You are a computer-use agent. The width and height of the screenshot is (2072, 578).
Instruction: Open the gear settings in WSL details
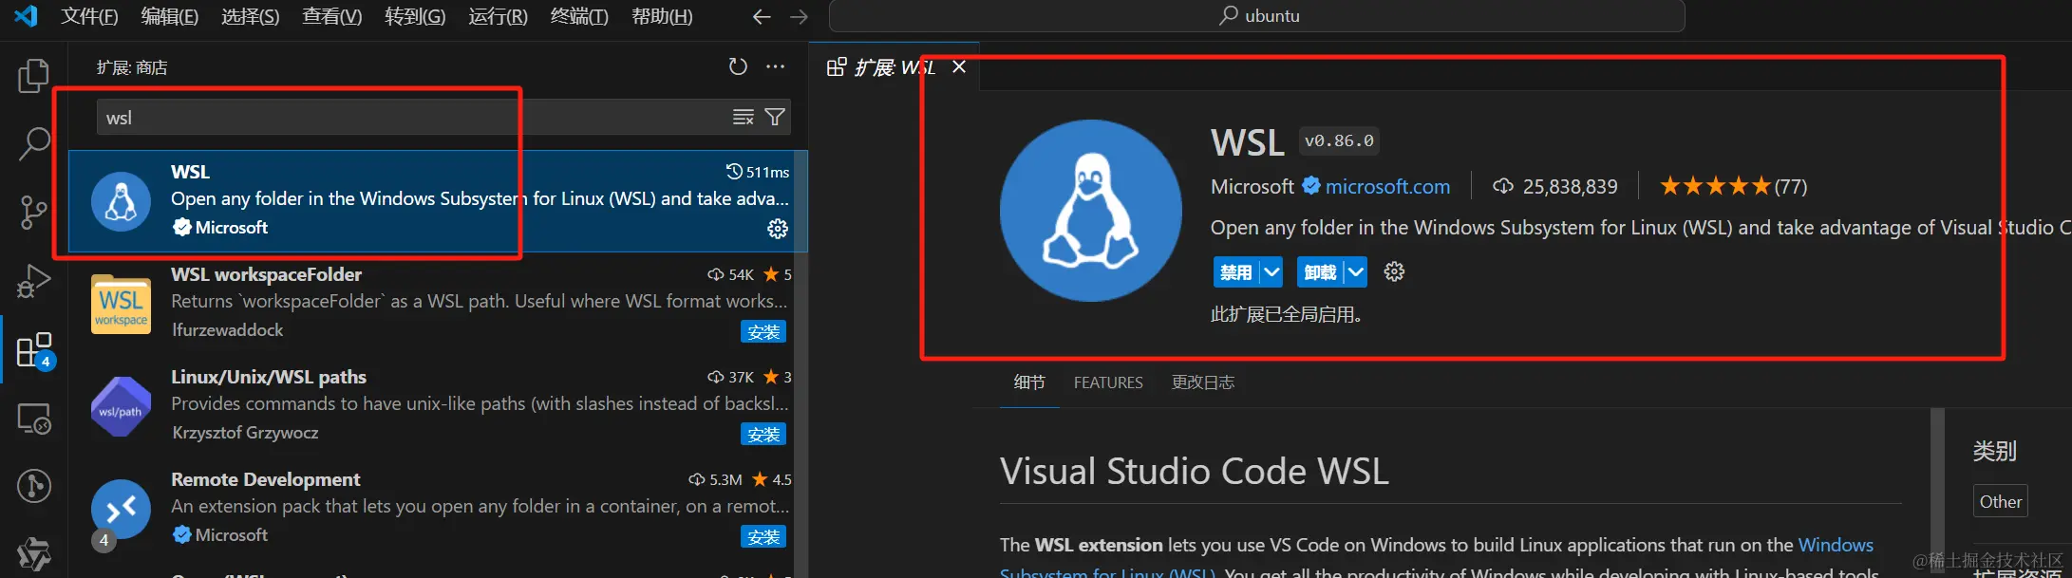point(1394,272)
